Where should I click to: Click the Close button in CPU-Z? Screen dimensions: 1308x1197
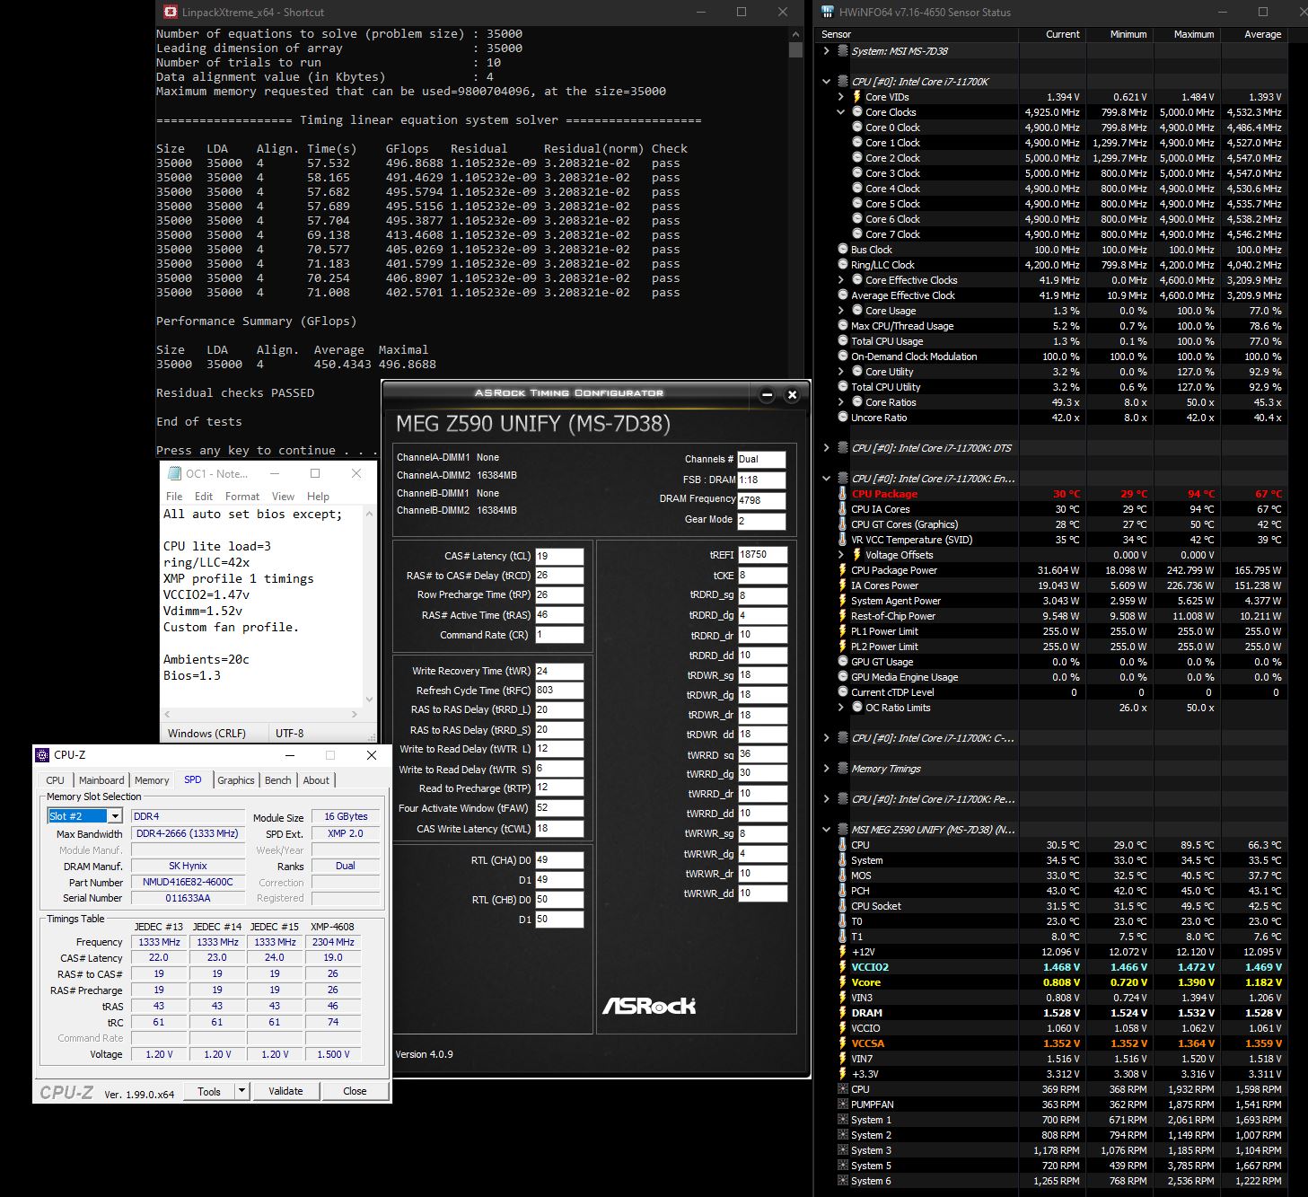(355, 1091)
